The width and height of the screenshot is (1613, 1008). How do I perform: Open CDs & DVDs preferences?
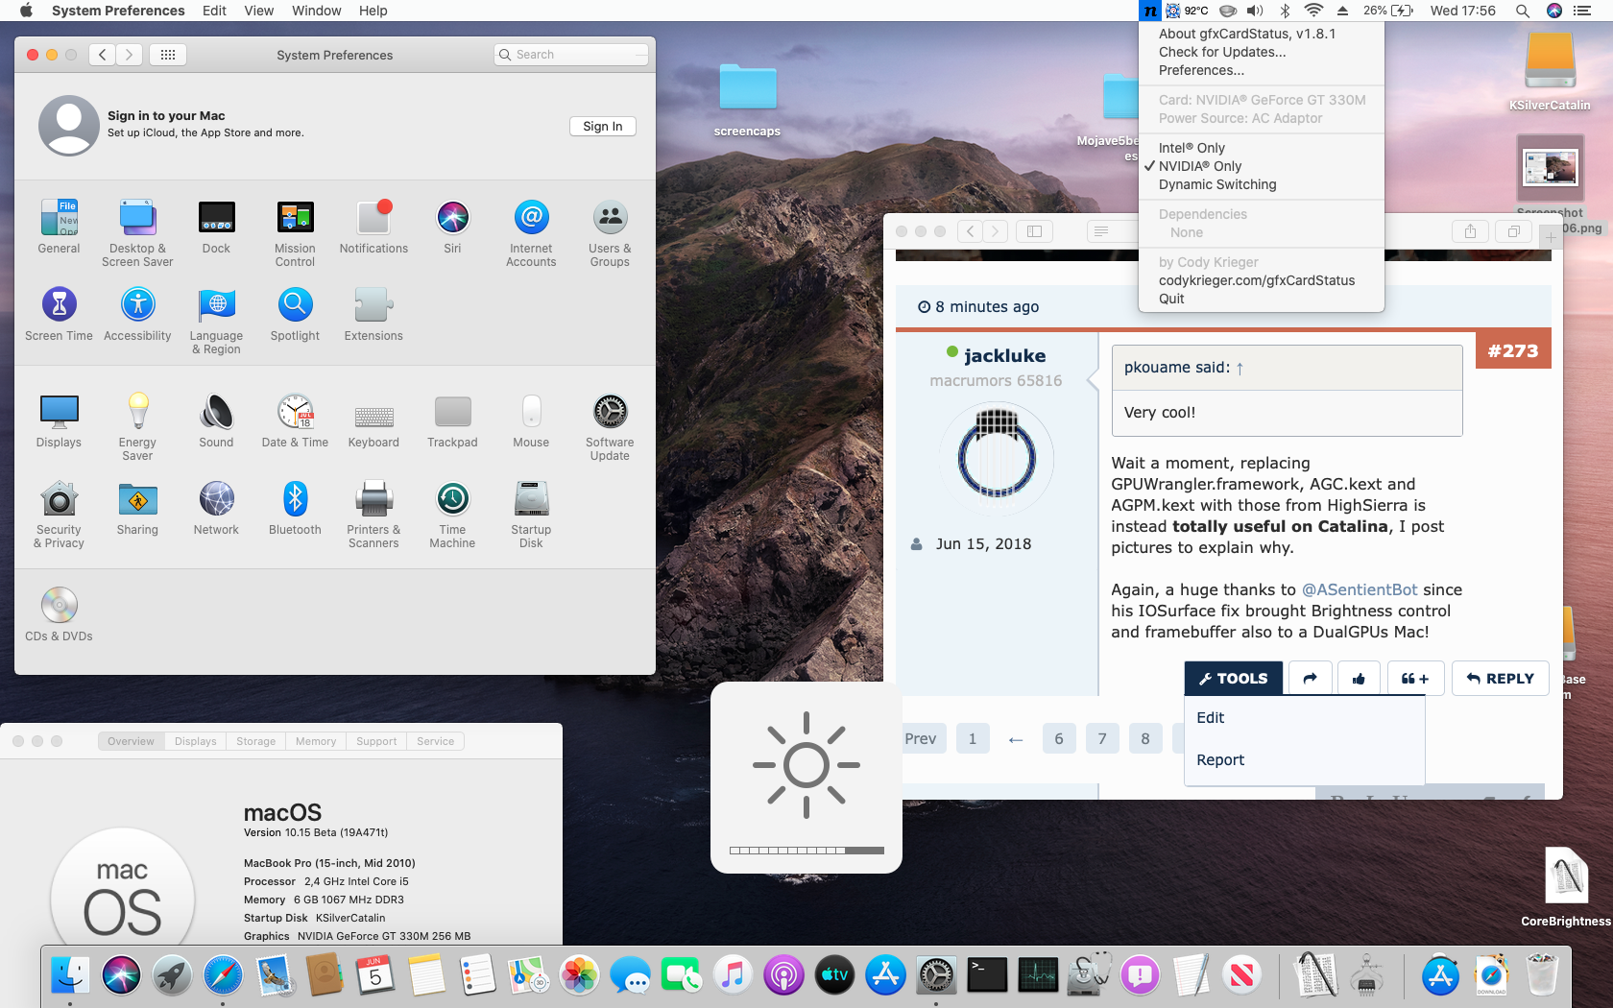tap(59, 614)
